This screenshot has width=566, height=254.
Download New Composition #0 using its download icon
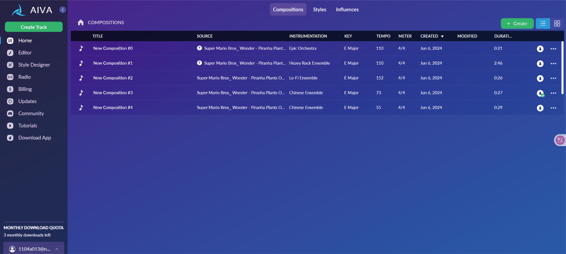pyautogui.click(x=540, y=49)
